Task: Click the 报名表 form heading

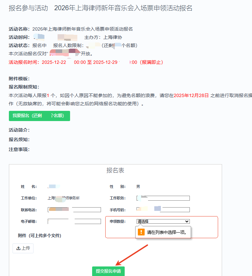Action: tap(115, 170)
